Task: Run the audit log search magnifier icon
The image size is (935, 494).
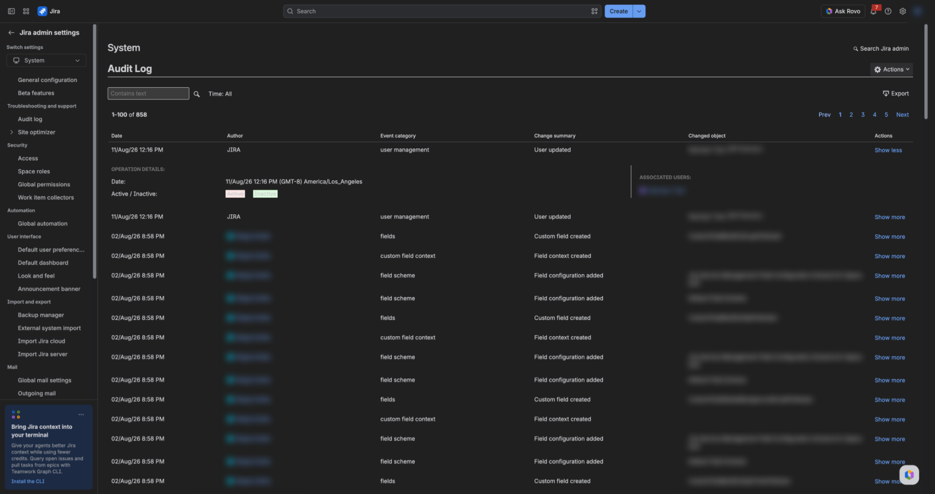Action: pyautogui.click(x=197, y=94)
